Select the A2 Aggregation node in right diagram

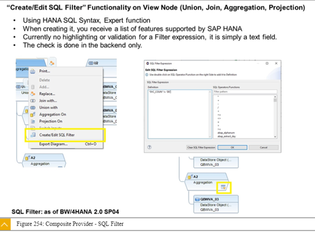[206, 181]
